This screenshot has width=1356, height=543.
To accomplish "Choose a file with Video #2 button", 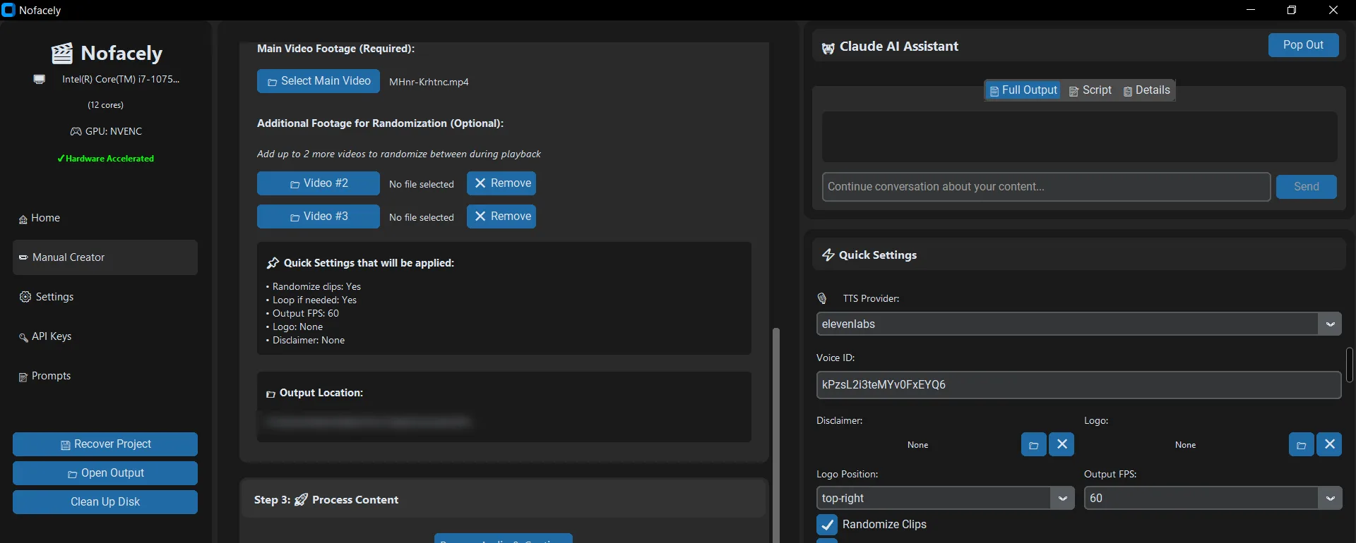I will 319,183.
